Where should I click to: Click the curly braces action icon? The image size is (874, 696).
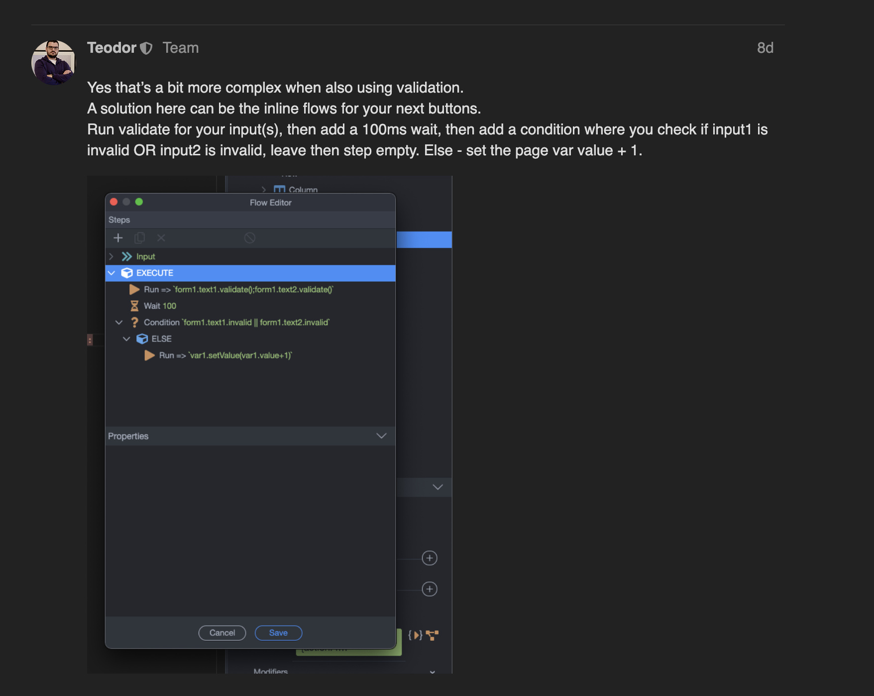click(x=415, y=635)
